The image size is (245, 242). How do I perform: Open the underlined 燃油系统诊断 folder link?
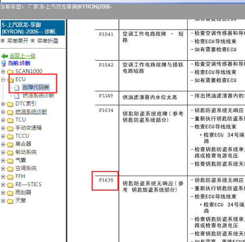coord(31,112)
